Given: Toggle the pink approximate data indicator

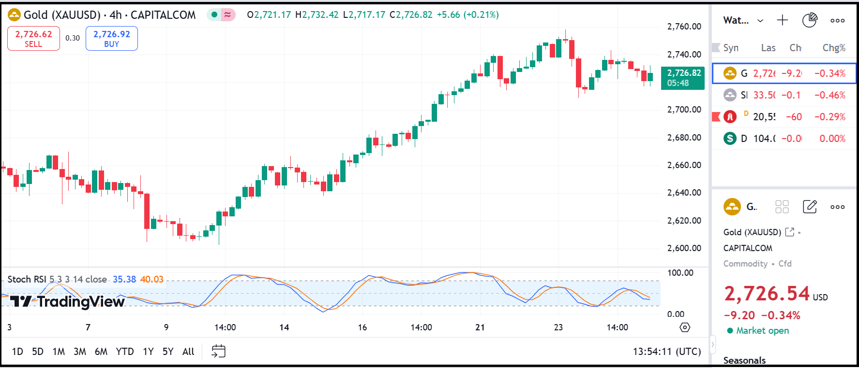Looking at the screenshot, I should pos(227,15).
